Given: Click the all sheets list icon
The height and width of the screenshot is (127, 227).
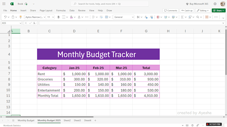Looking at the screenshot, I should pos(13,120).
